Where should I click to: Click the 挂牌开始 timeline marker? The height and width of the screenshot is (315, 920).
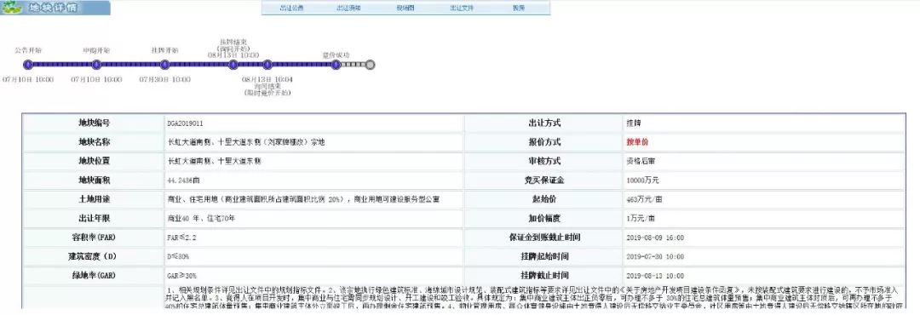point(165,65)
